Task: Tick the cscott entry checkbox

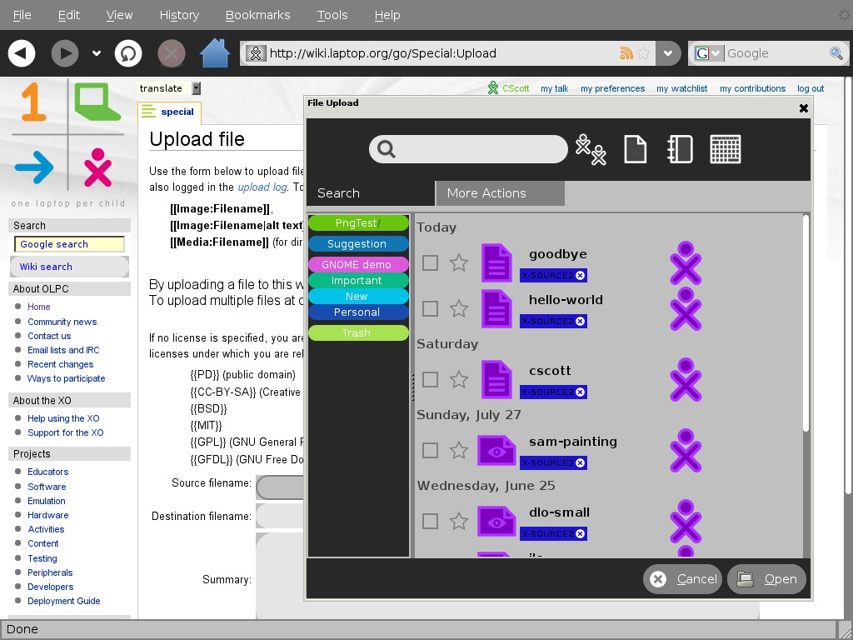Action: tap(430, 380)
